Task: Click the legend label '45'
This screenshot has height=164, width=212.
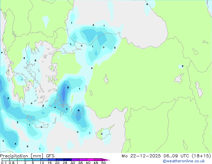Action: pyautogui.click(x=96, y=163)
